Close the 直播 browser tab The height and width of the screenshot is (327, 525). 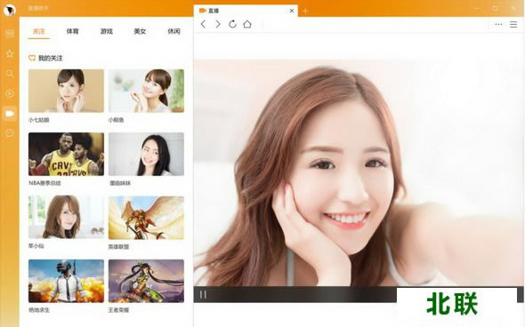(x=292, y=11)
